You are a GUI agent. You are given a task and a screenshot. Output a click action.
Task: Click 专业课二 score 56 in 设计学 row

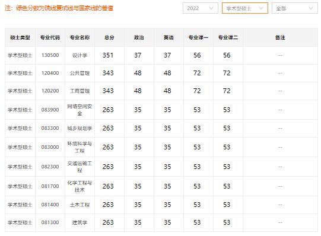[x=227, y=55]
